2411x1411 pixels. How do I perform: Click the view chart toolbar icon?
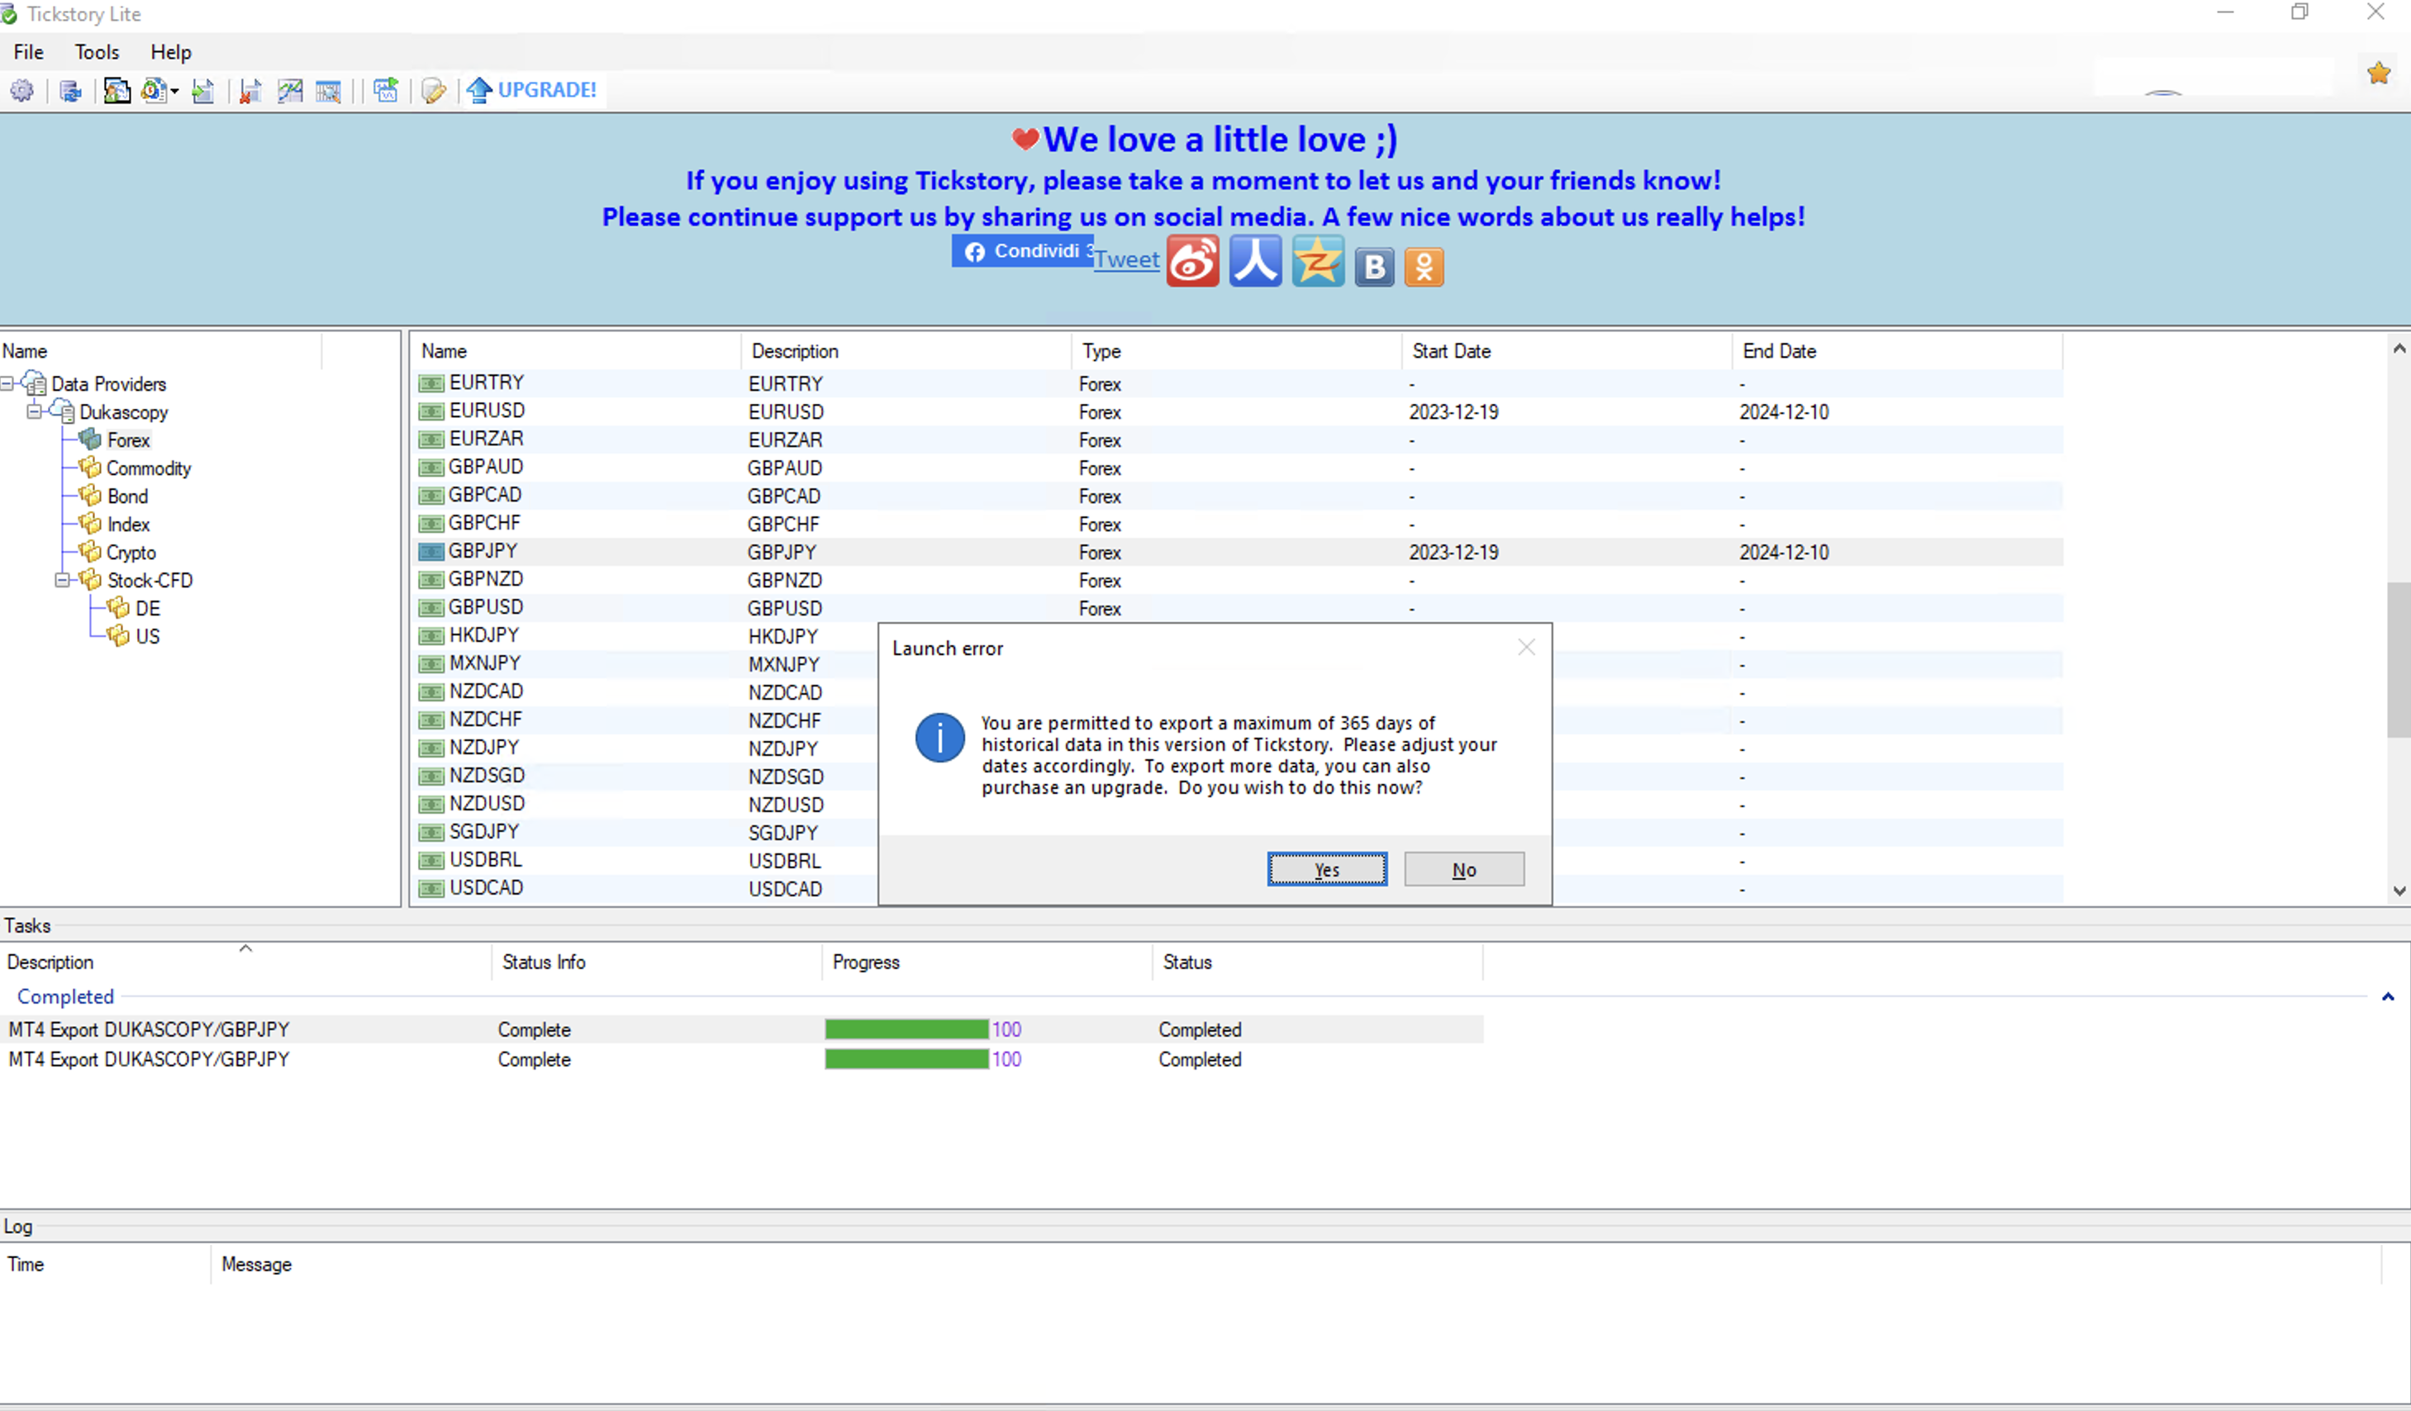(x=290, y=91)
